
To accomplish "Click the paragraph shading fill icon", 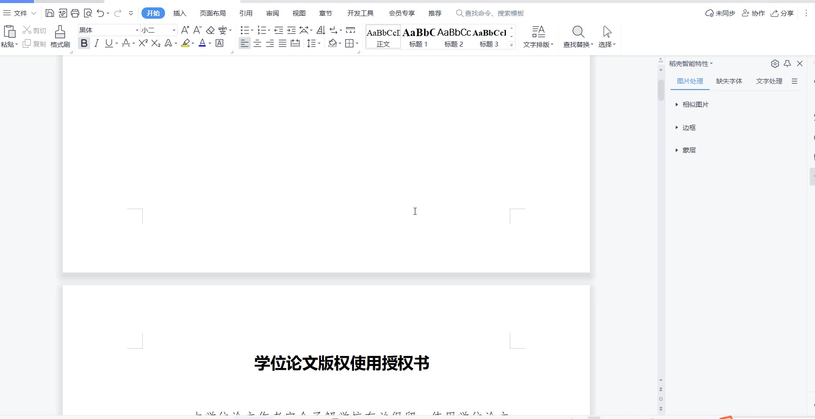I will 333,43.
